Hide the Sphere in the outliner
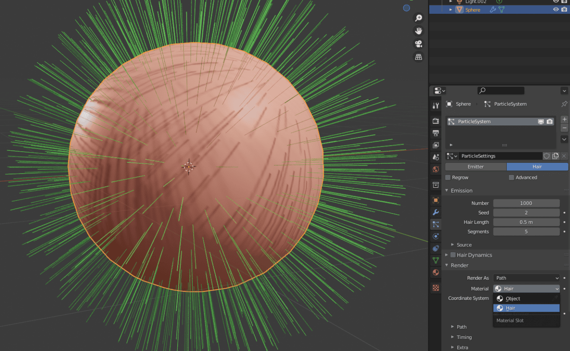The width and height of the screenshot is (570, 351). (x=556, y=9)
